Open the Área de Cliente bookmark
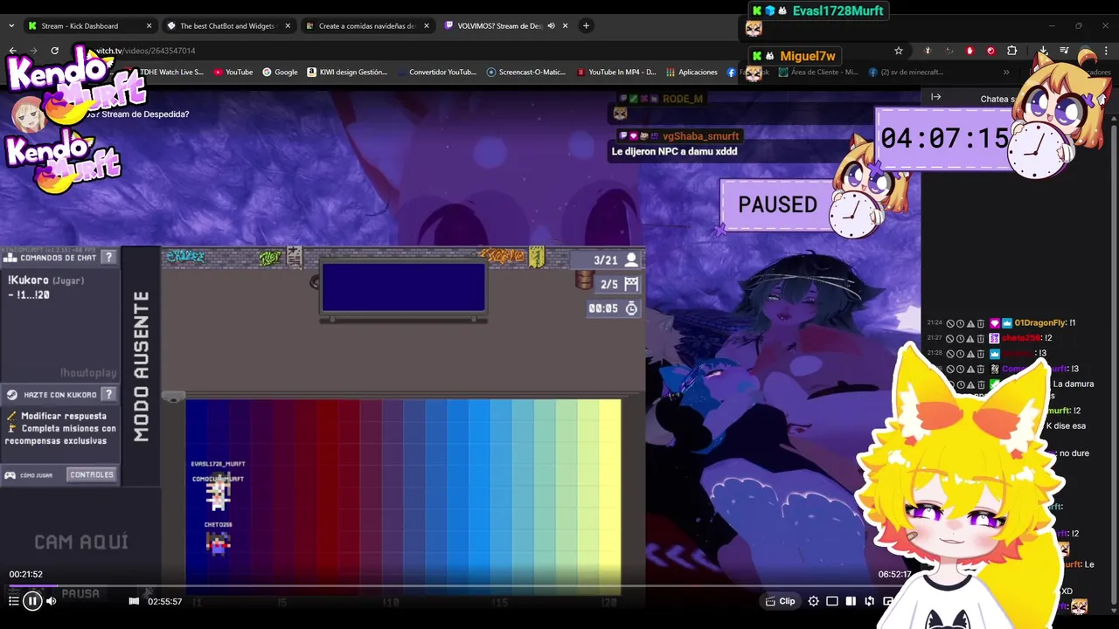This screenshot has width=1119, height=629. (x=817, y=73)
